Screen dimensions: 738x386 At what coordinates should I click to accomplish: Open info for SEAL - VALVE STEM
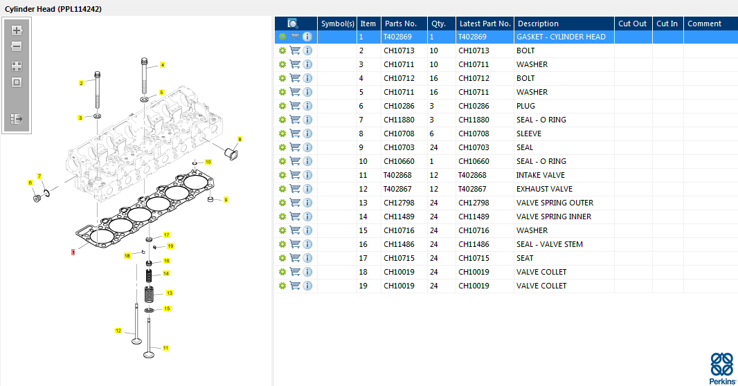pos(307,244)
